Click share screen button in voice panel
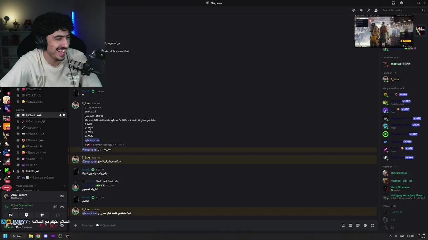428x240 pixels. tap(26, 215)
